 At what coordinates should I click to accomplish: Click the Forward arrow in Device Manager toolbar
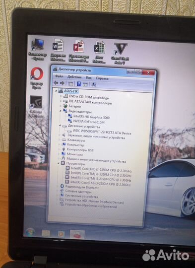(x=62, y=83)
